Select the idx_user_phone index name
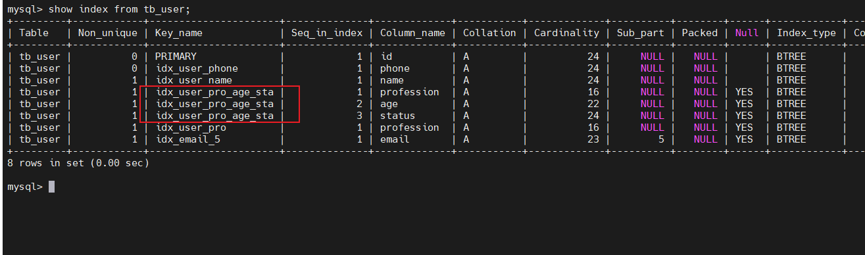The height and width of the screenshot is (255, 865). [x=197, y=68]
